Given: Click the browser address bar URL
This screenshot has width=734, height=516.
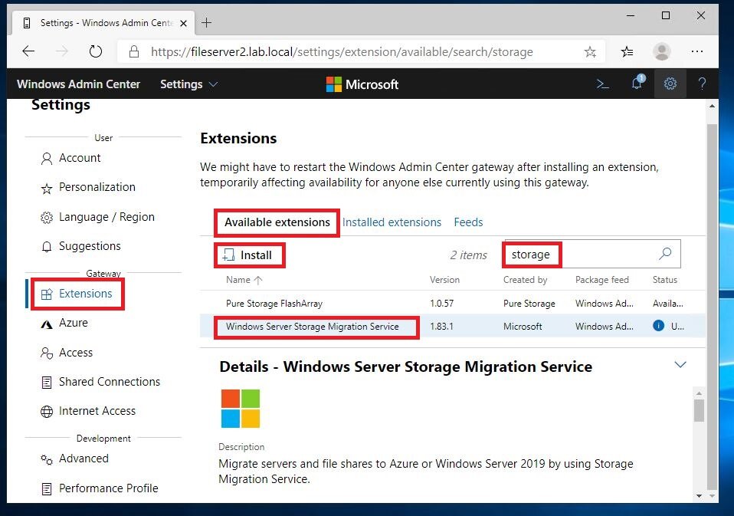Looking at the screenshot, I should click(342, 51).
